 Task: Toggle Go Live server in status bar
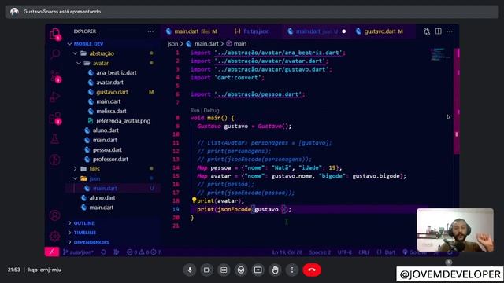415,252
